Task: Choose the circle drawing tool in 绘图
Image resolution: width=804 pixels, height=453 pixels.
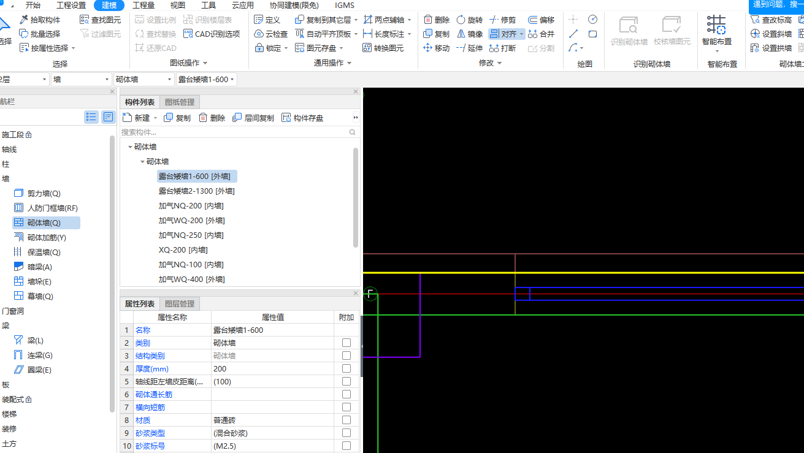Action: (592, 20)
